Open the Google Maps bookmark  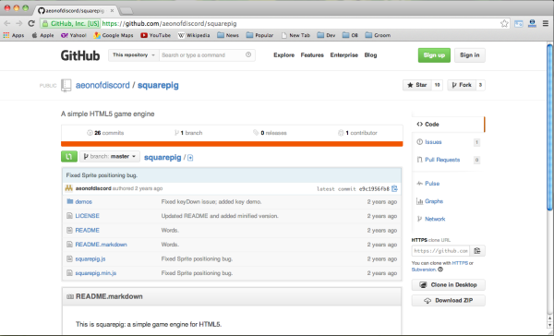point(114,35)
